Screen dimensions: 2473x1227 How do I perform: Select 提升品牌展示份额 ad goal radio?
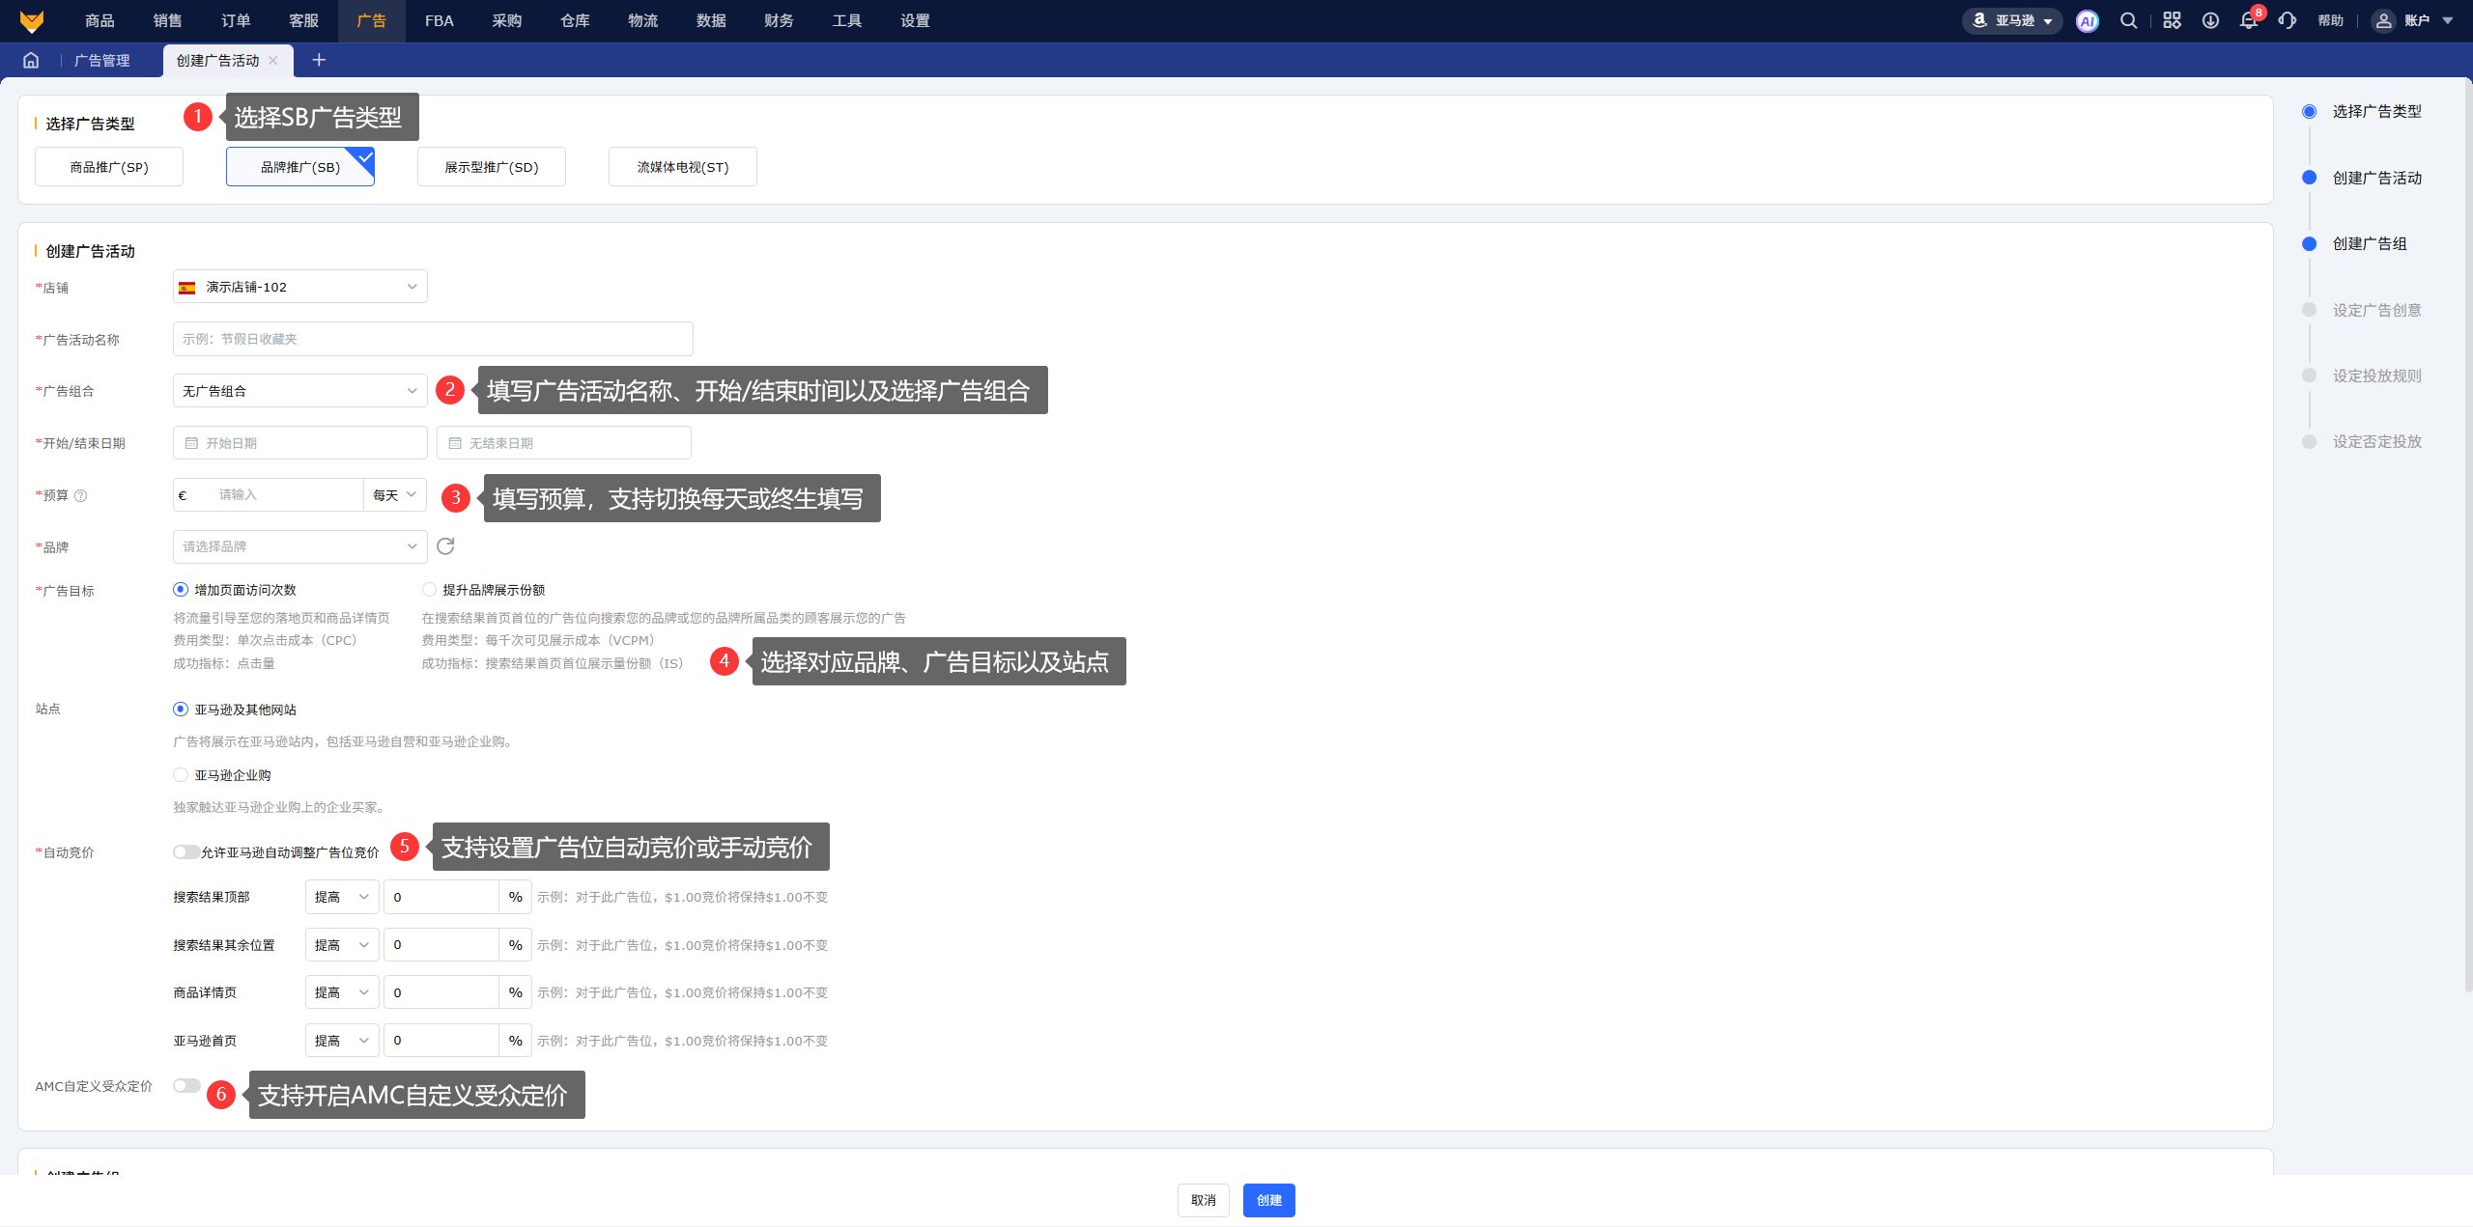429,590
